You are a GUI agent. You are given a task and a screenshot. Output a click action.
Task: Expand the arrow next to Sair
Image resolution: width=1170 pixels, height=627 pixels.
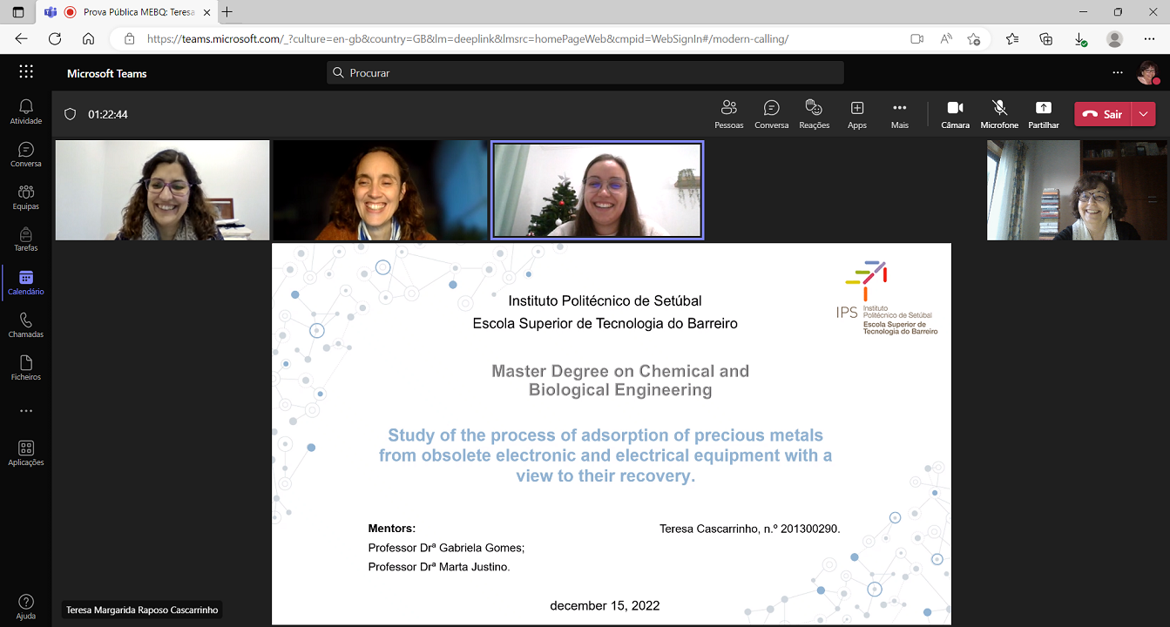pyautogui.click(x=1143, y=114)
